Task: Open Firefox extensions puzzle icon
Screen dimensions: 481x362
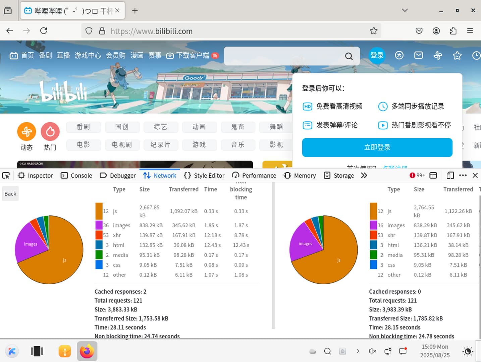Action: (x=453, y=31)
